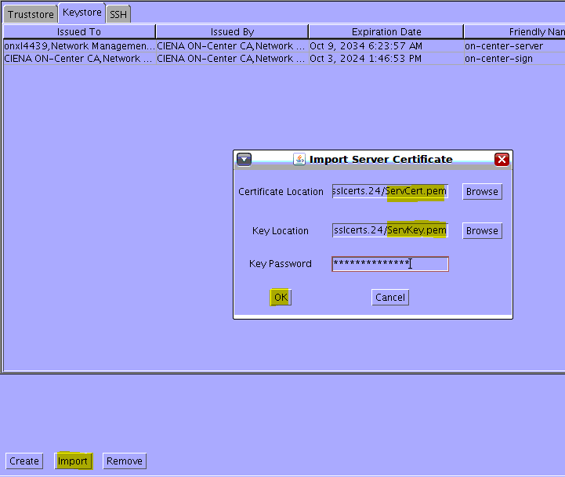The height and width of the screenshot is (477, 565).
Task: Click the Key Password label
Action: tap(281, 264)
